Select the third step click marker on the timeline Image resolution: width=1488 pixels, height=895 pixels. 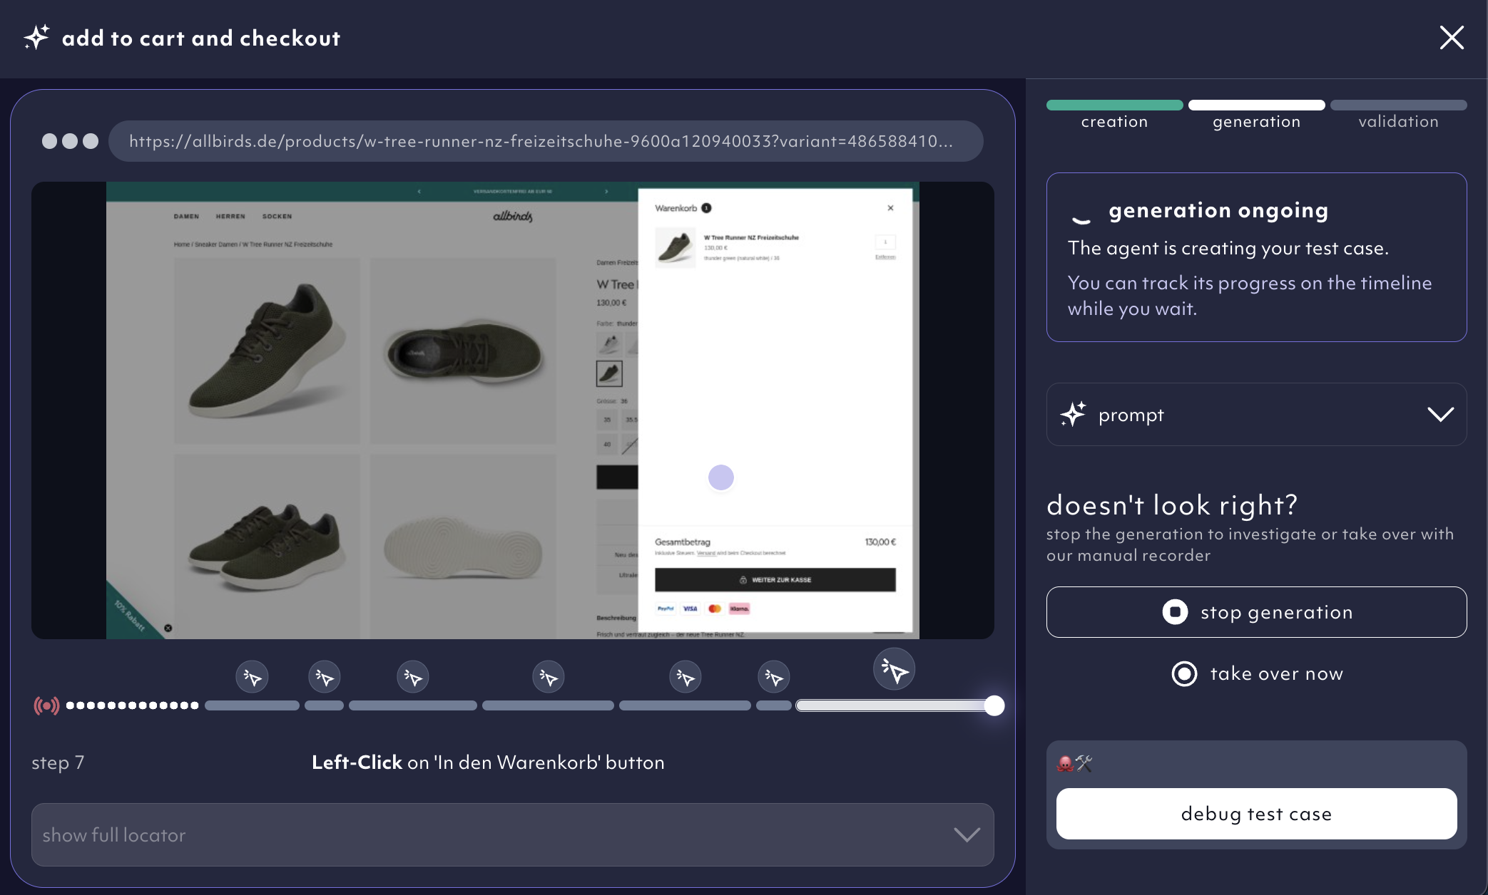(412, 677)
